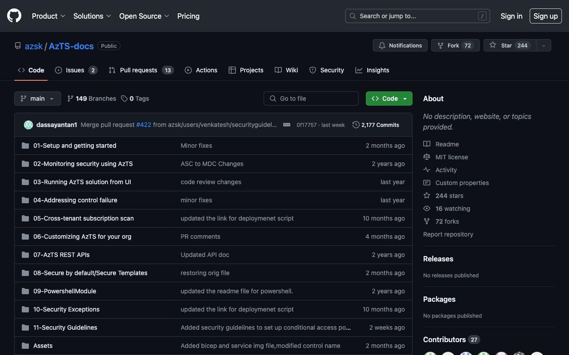Viewport: 569px width, 355px height.
Task: Open the Product menu dropdown
Action: point(48,16)
